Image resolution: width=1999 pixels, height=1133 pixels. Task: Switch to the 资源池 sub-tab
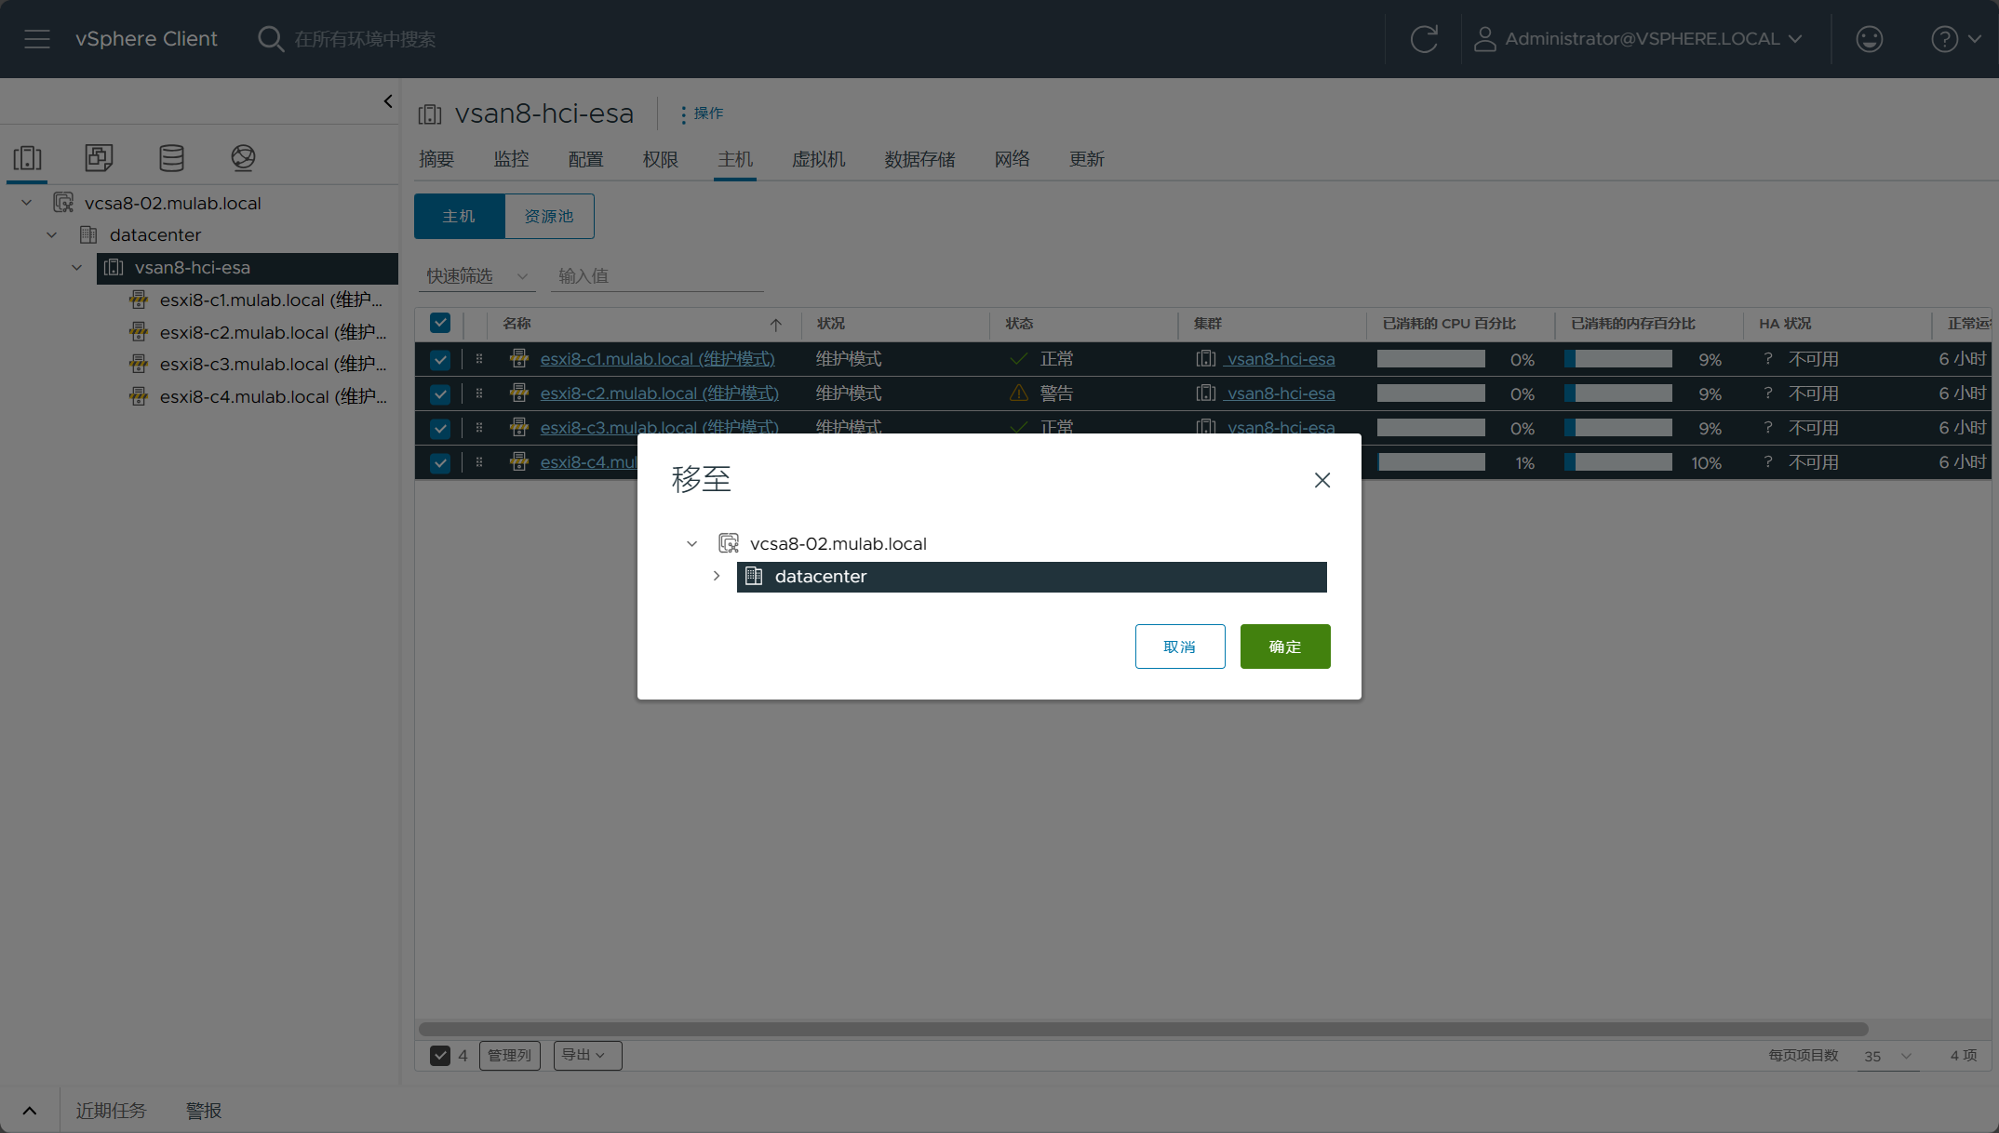tap(549, 217)
